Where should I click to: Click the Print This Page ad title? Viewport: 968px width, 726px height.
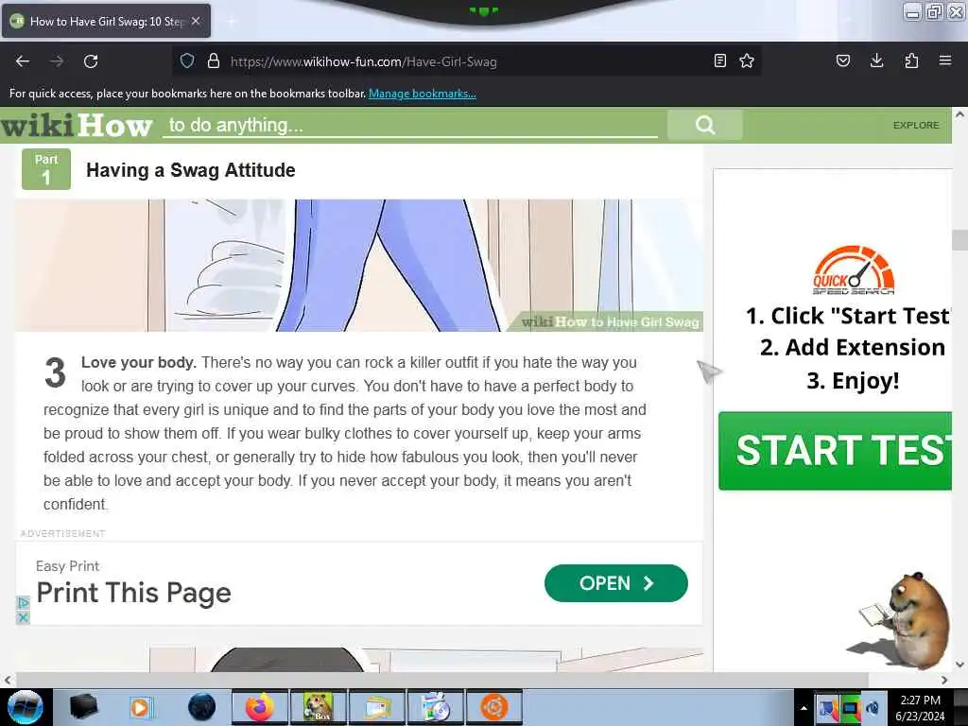tap(134, 593)
